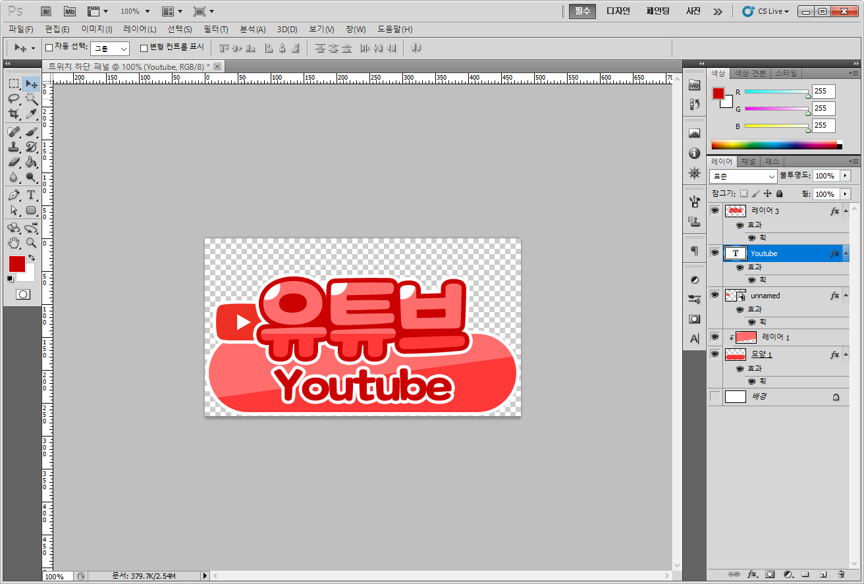The image size is (864, 584).
Task: Switch to the 디자인 workspace
Action: [618, 11]
